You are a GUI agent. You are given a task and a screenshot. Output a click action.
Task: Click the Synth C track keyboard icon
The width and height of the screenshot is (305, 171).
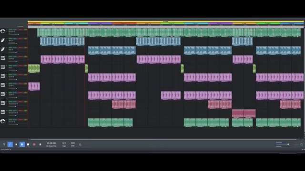[3, 85]
